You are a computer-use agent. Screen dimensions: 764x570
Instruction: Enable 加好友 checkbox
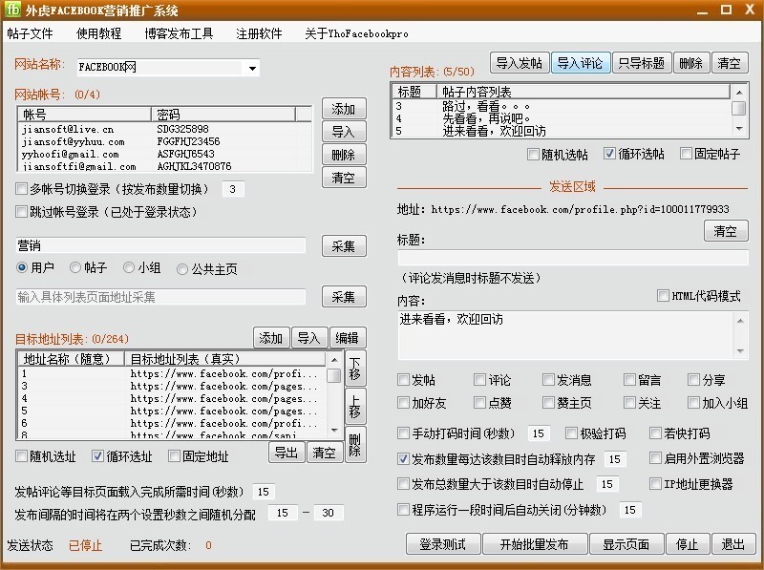click(403, 402)
